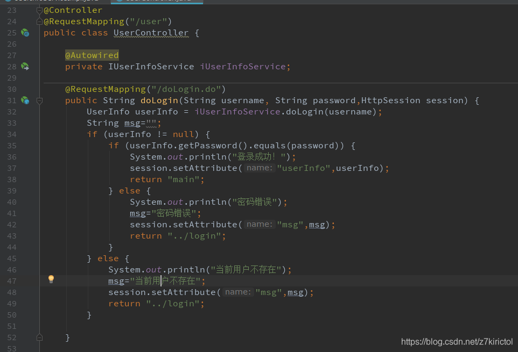518x352 pixels.
Task: Open the yellow lightbulb quick-fix on line 47
Action: click(x=51, y=279)
